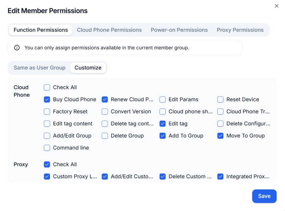Viewport: 285px width, 211px height.
Task: Uncheck the Edit tag permission
Action: tap(162, 124)
